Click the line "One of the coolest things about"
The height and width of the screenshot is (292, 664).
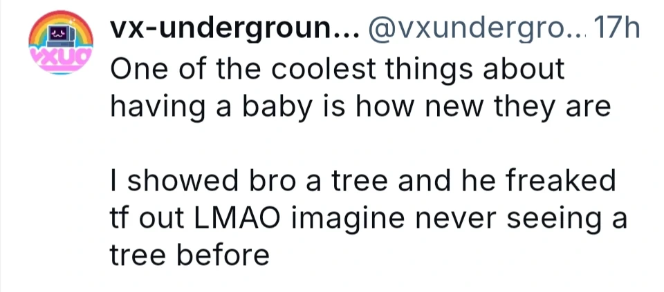pyautogui.click(x=338, y=69)
